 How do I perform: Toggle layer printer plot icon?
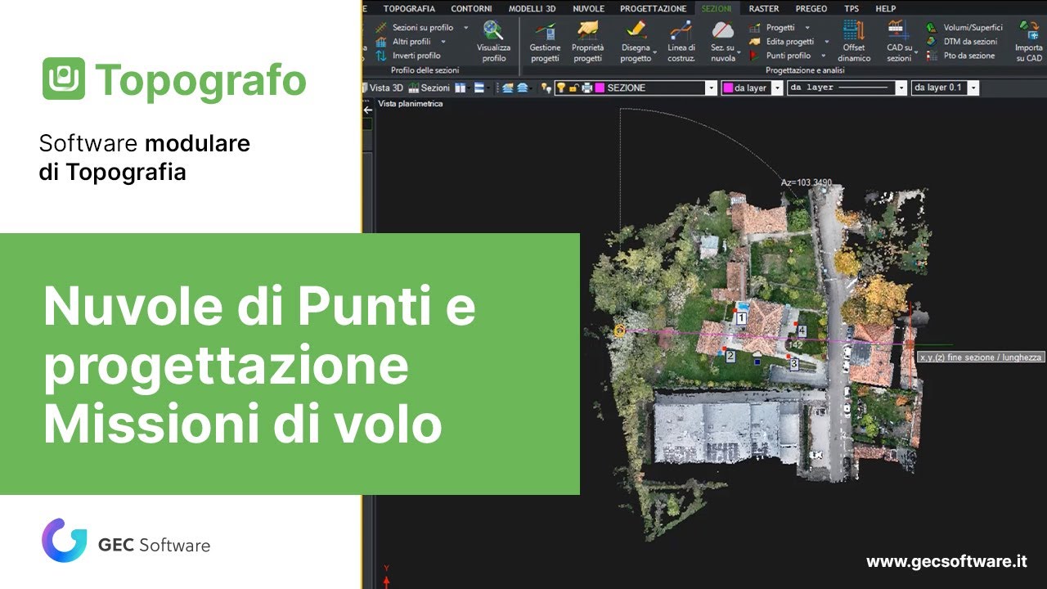(586, 88)
